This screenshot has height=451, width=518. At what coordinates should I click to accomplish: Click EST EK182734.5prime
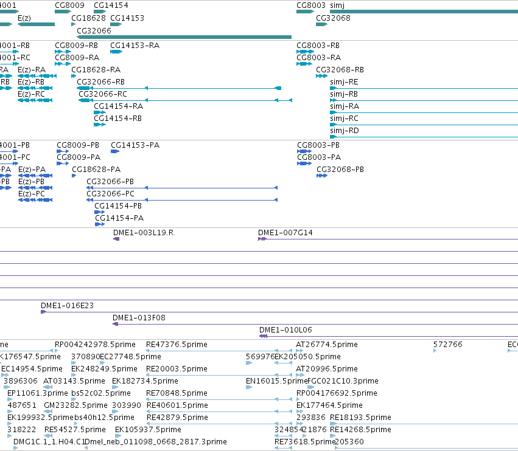click(145, 381)
